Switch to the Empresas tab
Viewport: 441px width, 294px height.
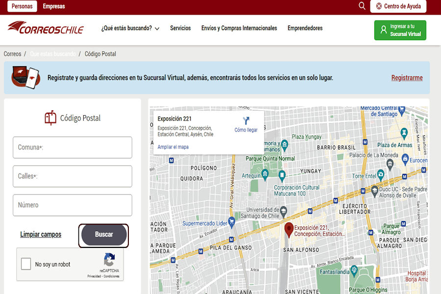pos(53,6)
